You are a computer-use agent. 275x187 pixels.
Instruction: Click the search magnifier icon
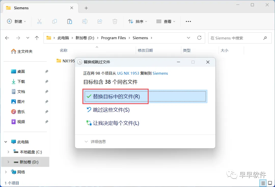click(265, 38)
